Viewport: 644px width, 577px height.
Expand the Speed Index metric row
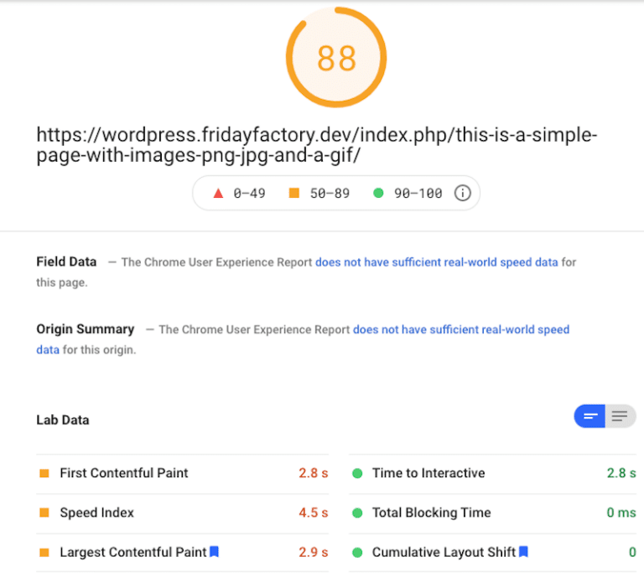(x=96, y=512)
